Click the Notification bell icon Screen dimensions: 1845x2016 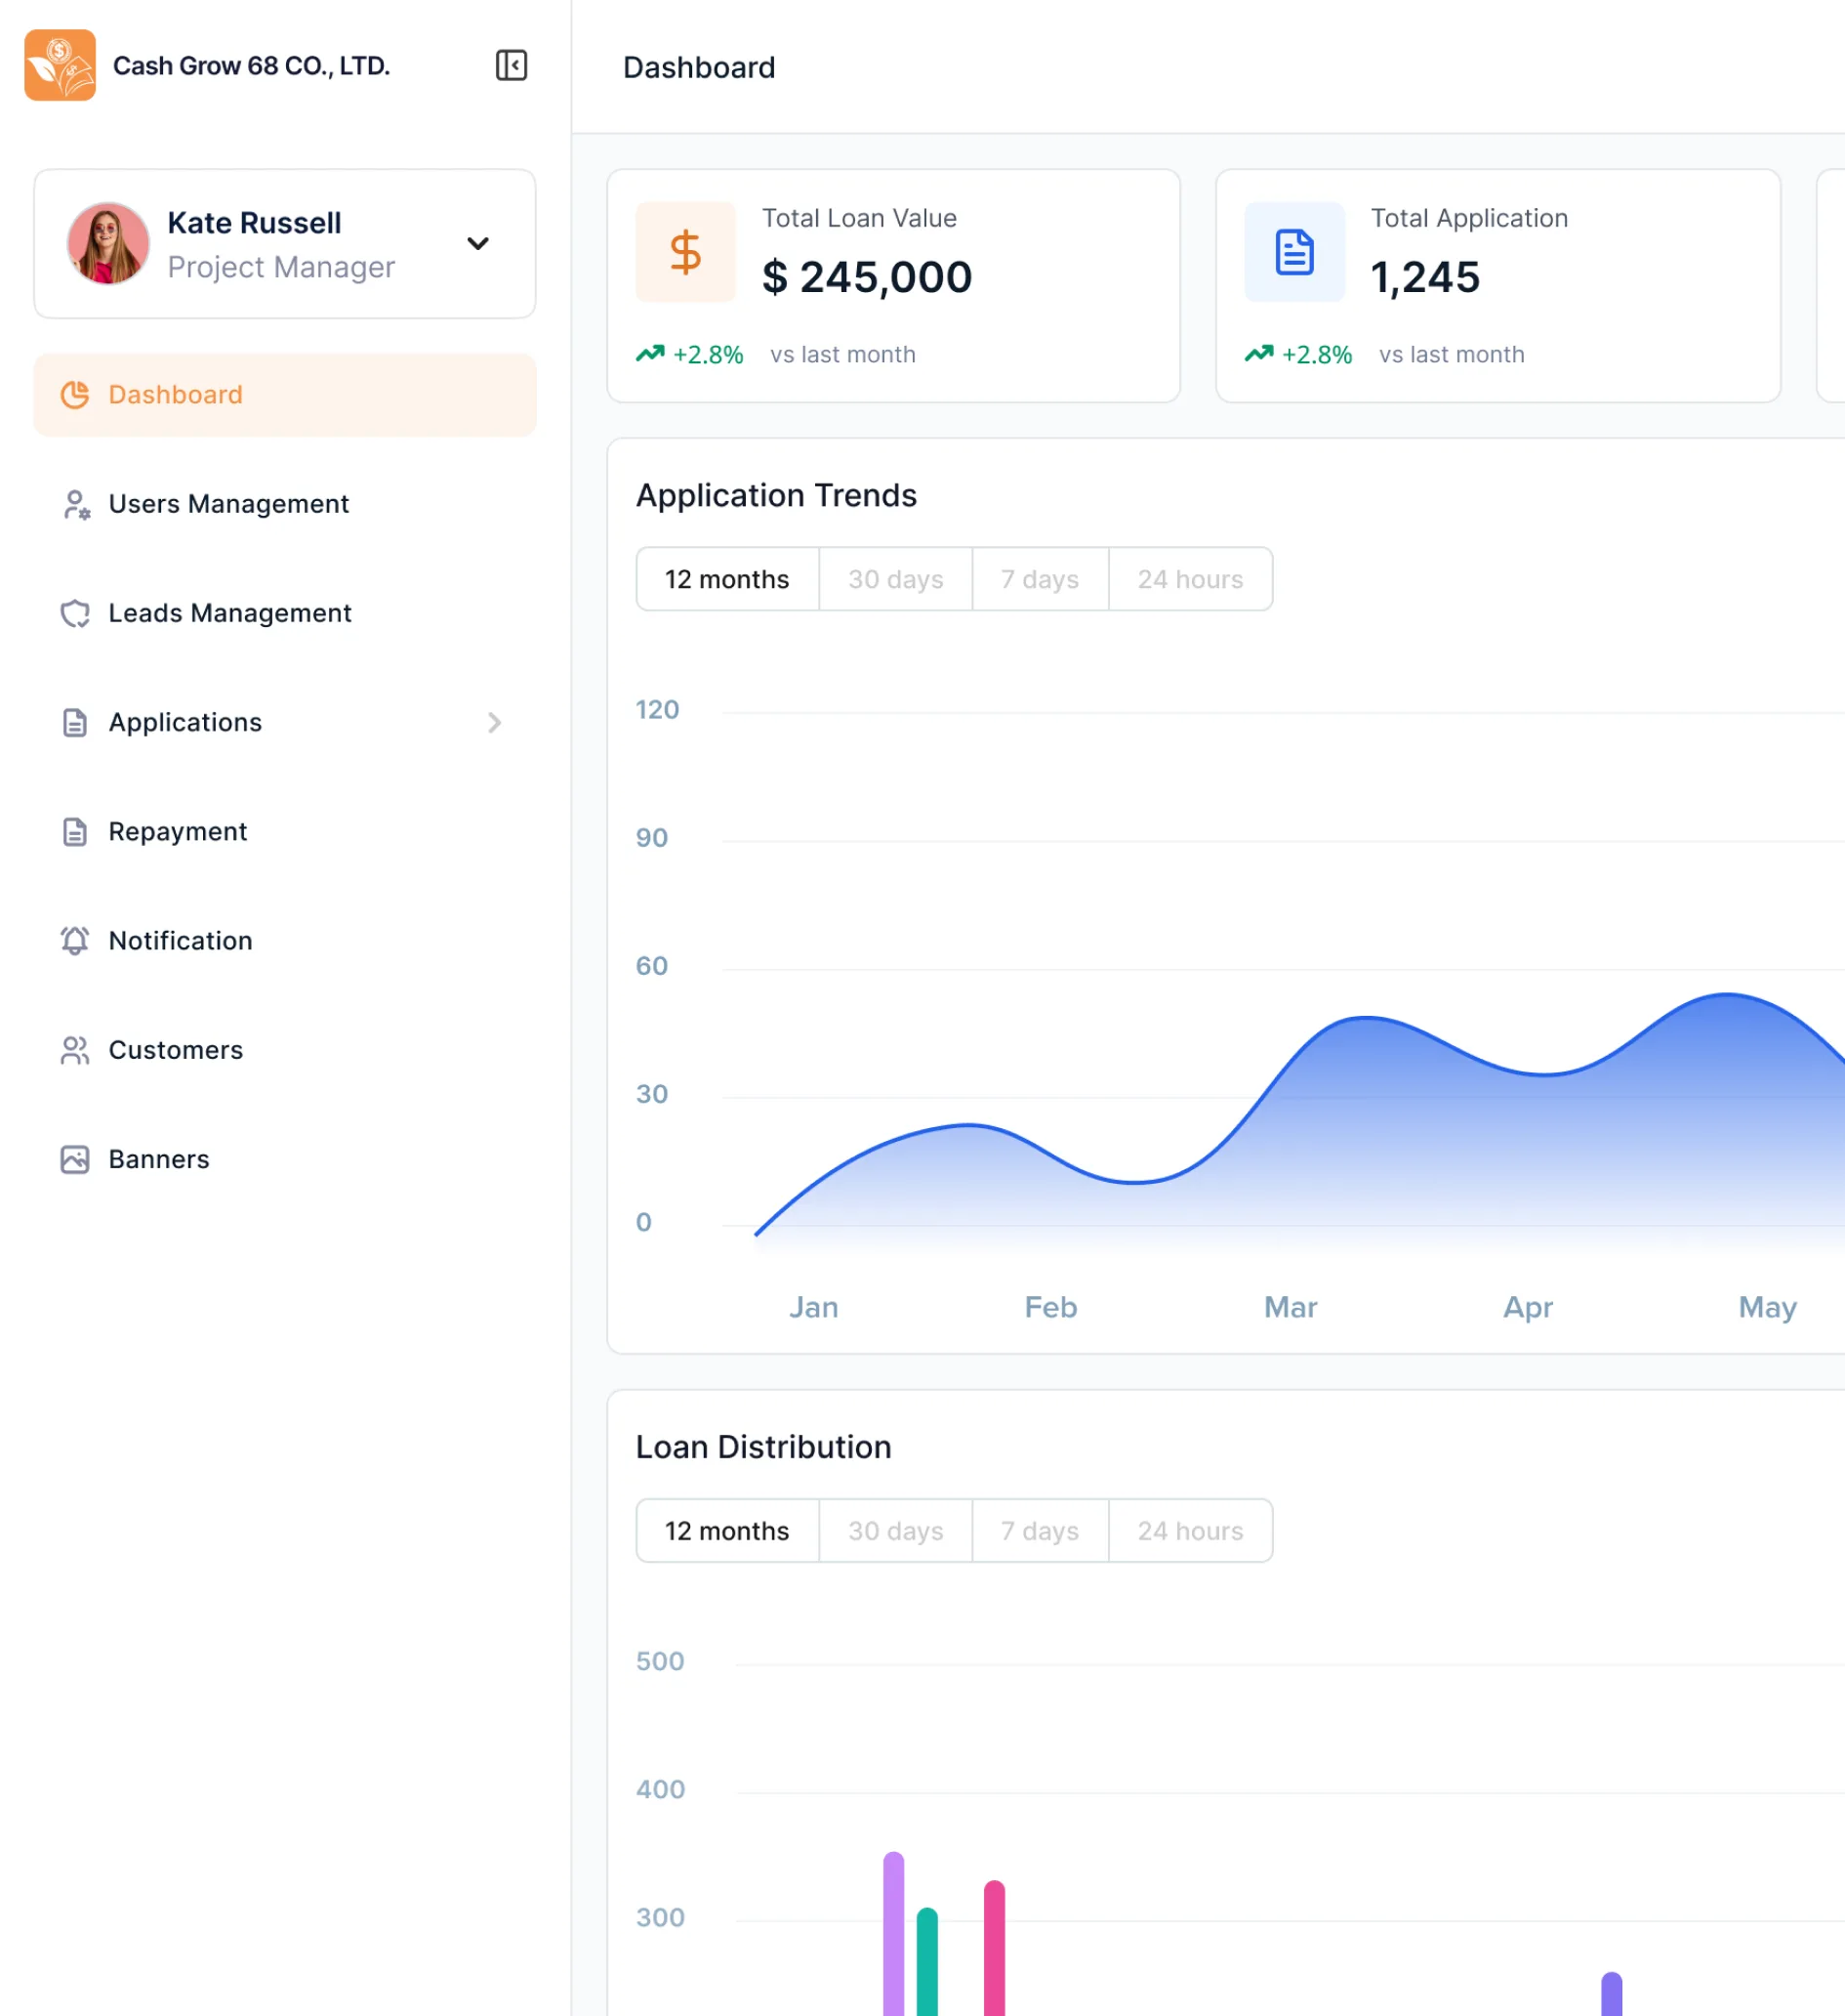[75, 940]
